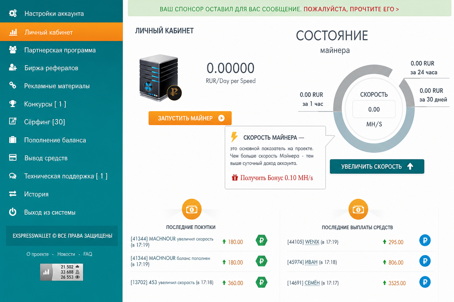Open sponsor message Пожалуйста, прочтите его link
454x302 pixels.
(x=351, y=9)
